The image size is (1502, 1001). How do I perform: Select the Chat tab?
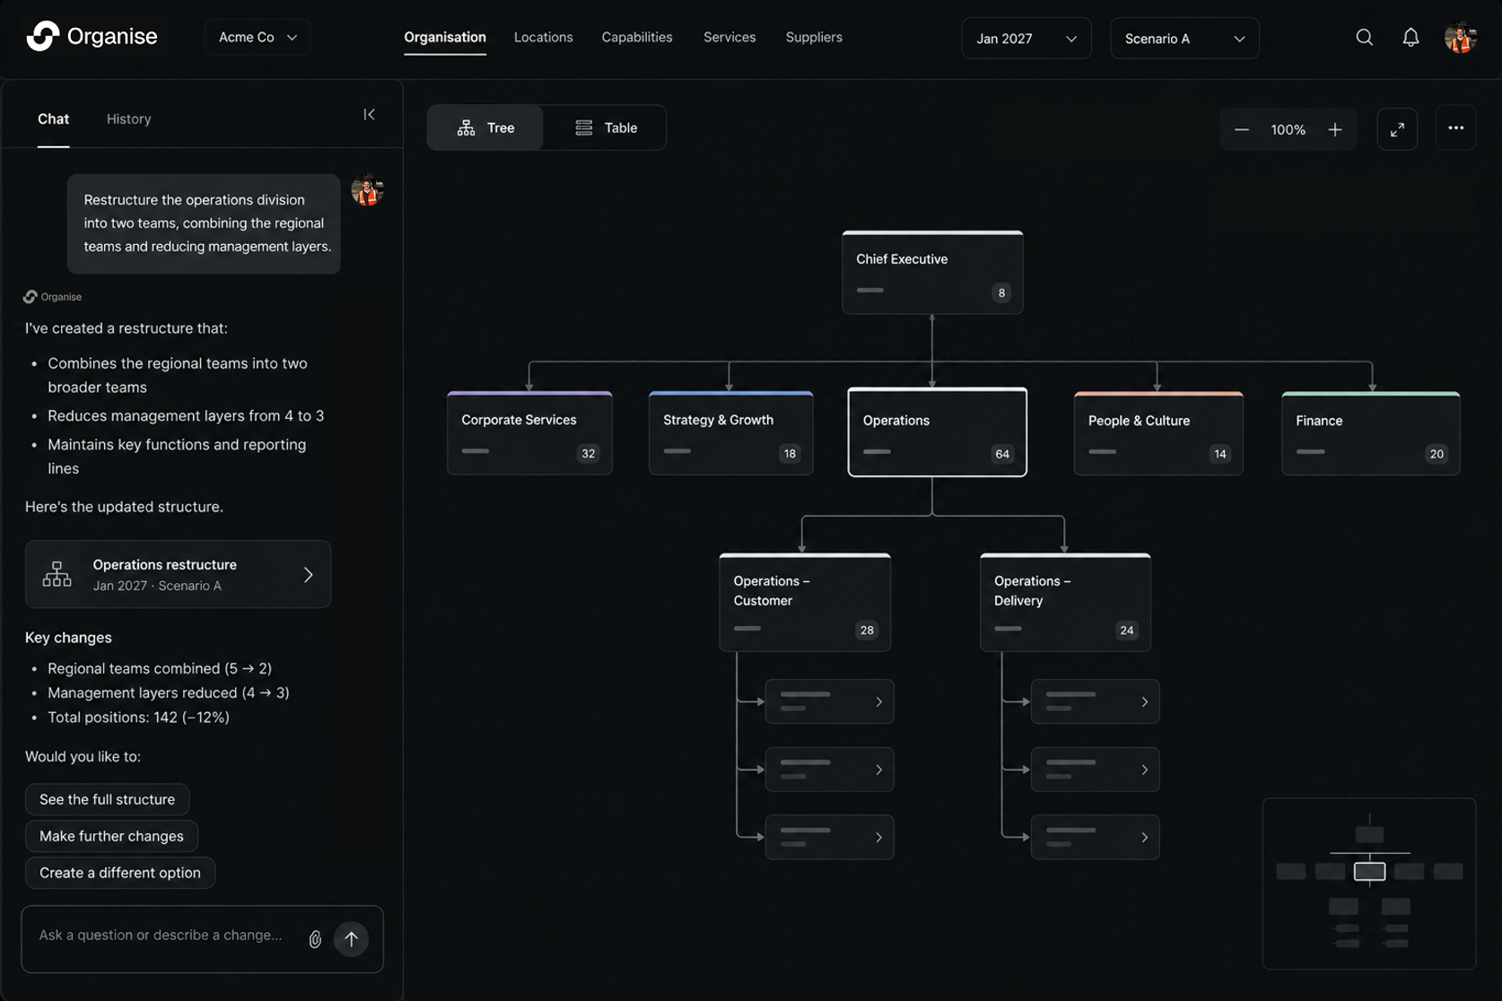click(53, 119)
